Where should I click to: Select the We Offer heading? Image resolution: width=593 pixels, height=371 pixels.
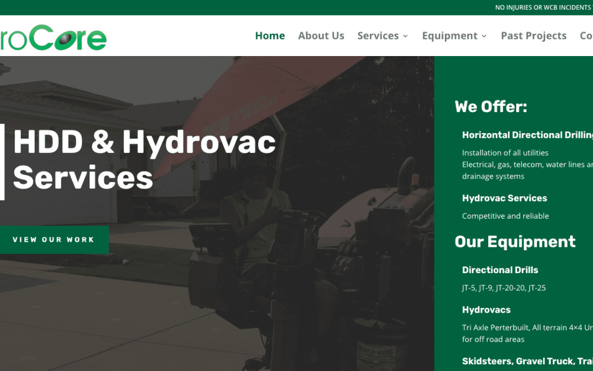click(x=490, y=107)
